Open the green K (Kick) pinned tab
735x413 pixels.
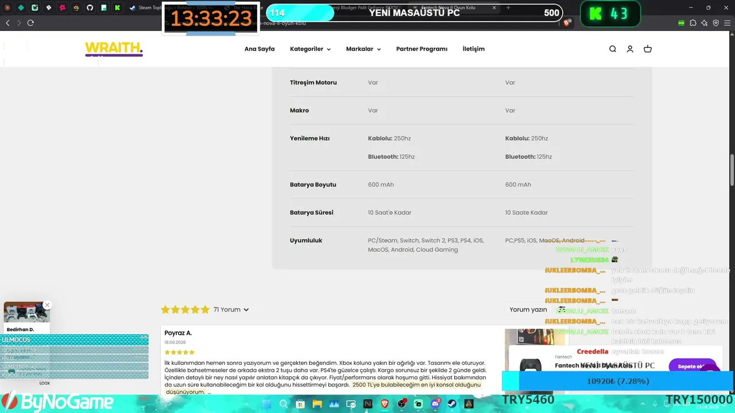click(118, 8)
